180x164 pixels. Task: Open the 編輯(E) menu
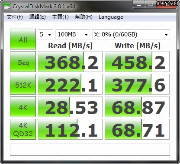(38, 17)
